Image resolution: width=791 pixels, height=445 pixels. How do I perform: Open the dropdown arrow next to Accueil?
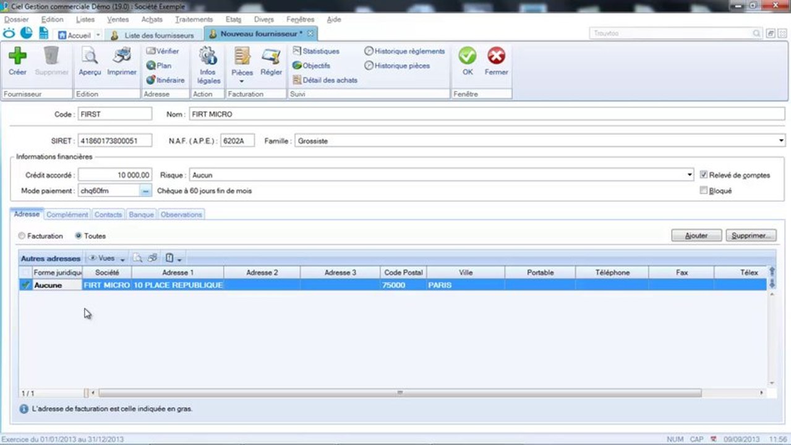(x=98, y=35)
